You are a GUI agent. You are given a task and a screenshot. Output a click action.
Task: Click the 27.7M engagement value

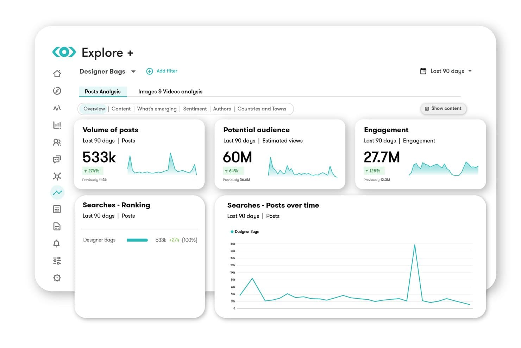pos(382,157)
